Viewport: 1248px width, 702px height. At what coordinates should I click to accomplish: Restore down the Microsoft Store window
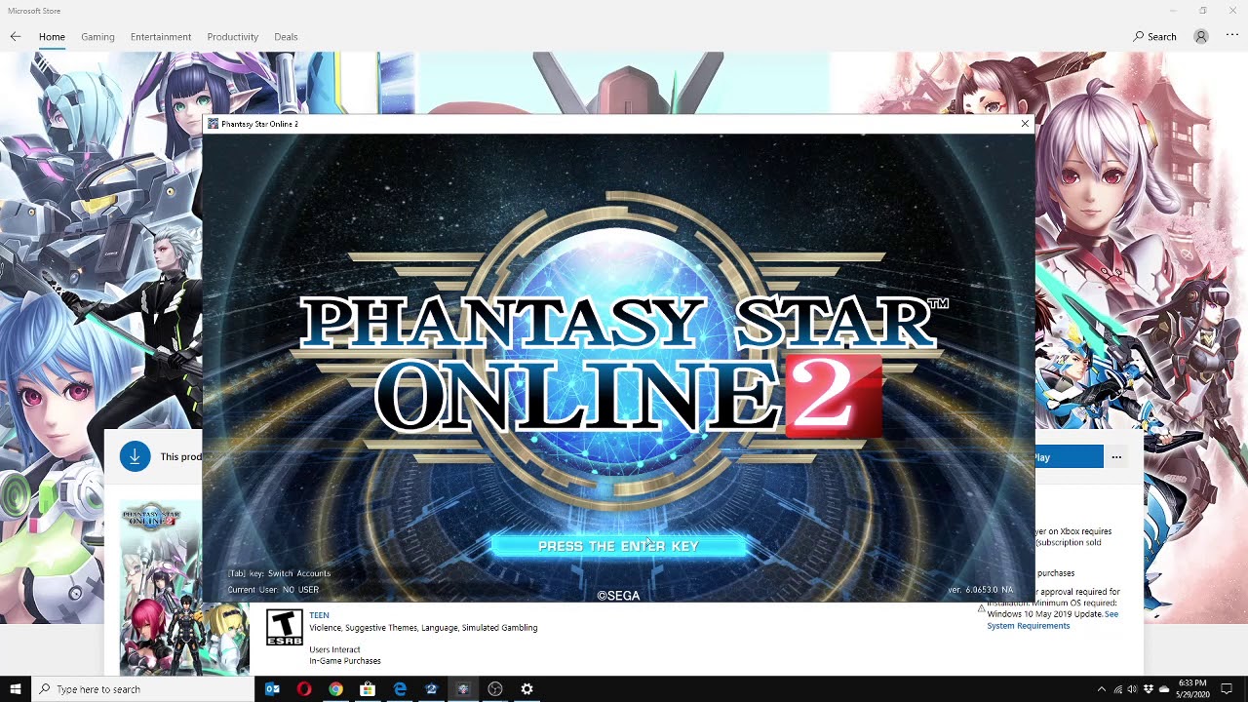coord(1203,11)
